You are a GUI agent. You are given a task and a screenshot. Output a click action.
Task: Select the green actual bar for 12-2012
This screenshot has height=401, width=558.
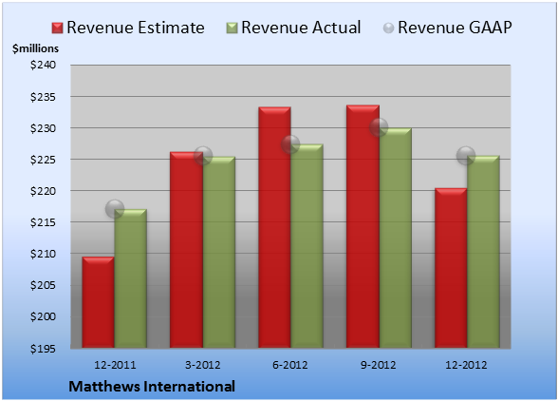[483, 252]
